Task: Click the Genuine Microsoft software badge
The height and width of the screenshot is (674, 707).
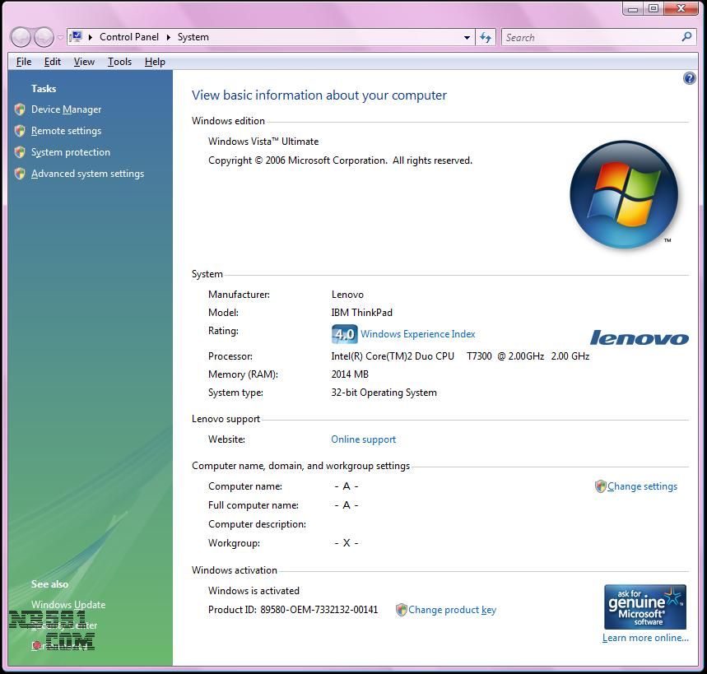Action: [x=645, y=607]
